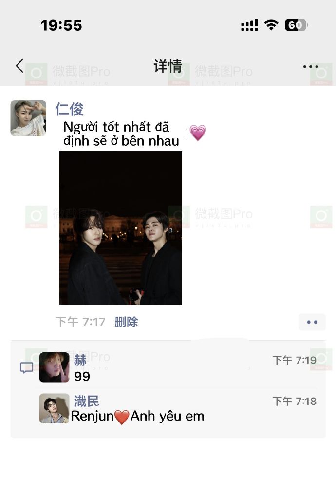Screen dimensions: 336x480
Task: Open the first commenter's avatar showing a peace sign
Action: [x=55, y=367]
